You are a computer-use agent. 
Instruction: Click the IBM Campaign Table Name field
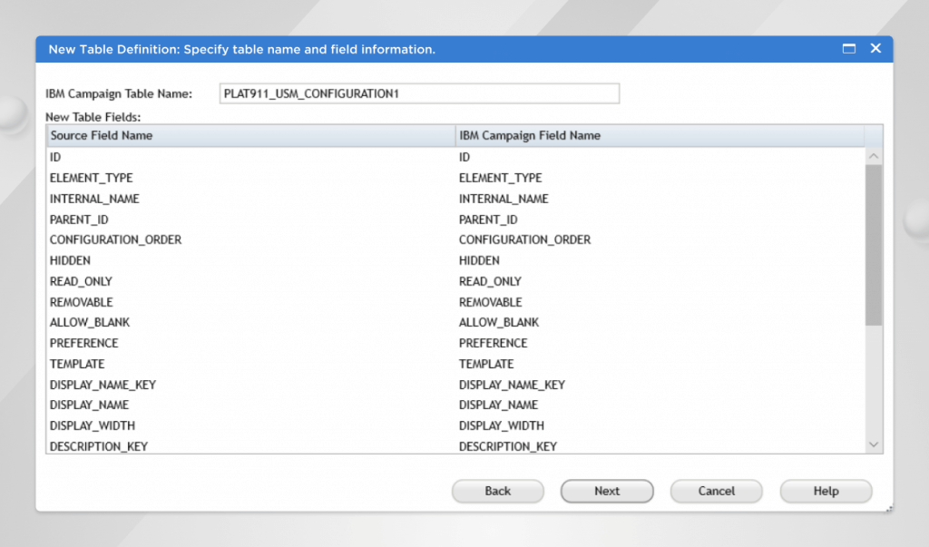point(419,93)
